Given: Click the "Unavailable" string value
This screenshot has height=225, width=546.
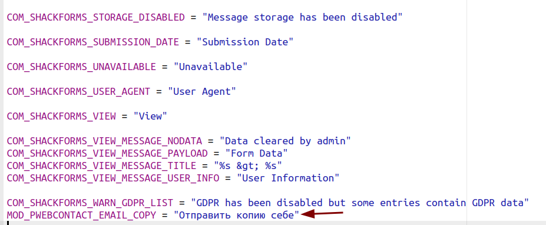Looking at the screenshot, I should [211, 67].
